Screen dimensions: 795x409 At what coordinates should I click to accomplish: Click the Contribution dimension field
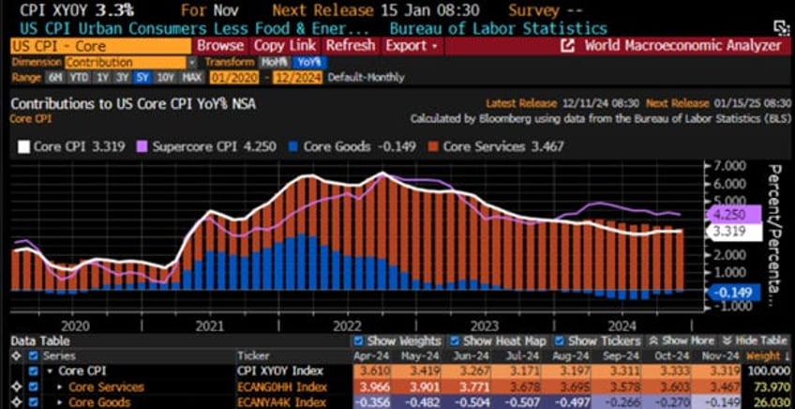click(126, 63)
